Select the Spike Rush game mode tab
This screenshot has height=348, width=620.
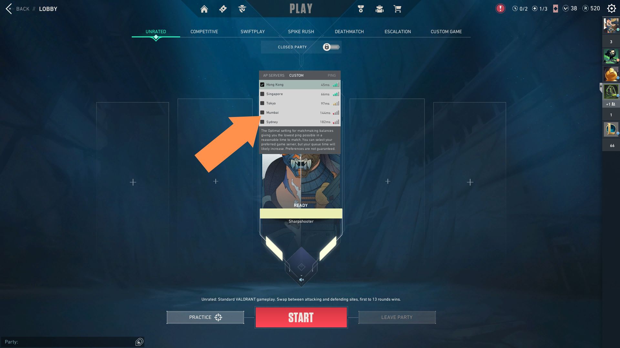[x=300, y=32]
